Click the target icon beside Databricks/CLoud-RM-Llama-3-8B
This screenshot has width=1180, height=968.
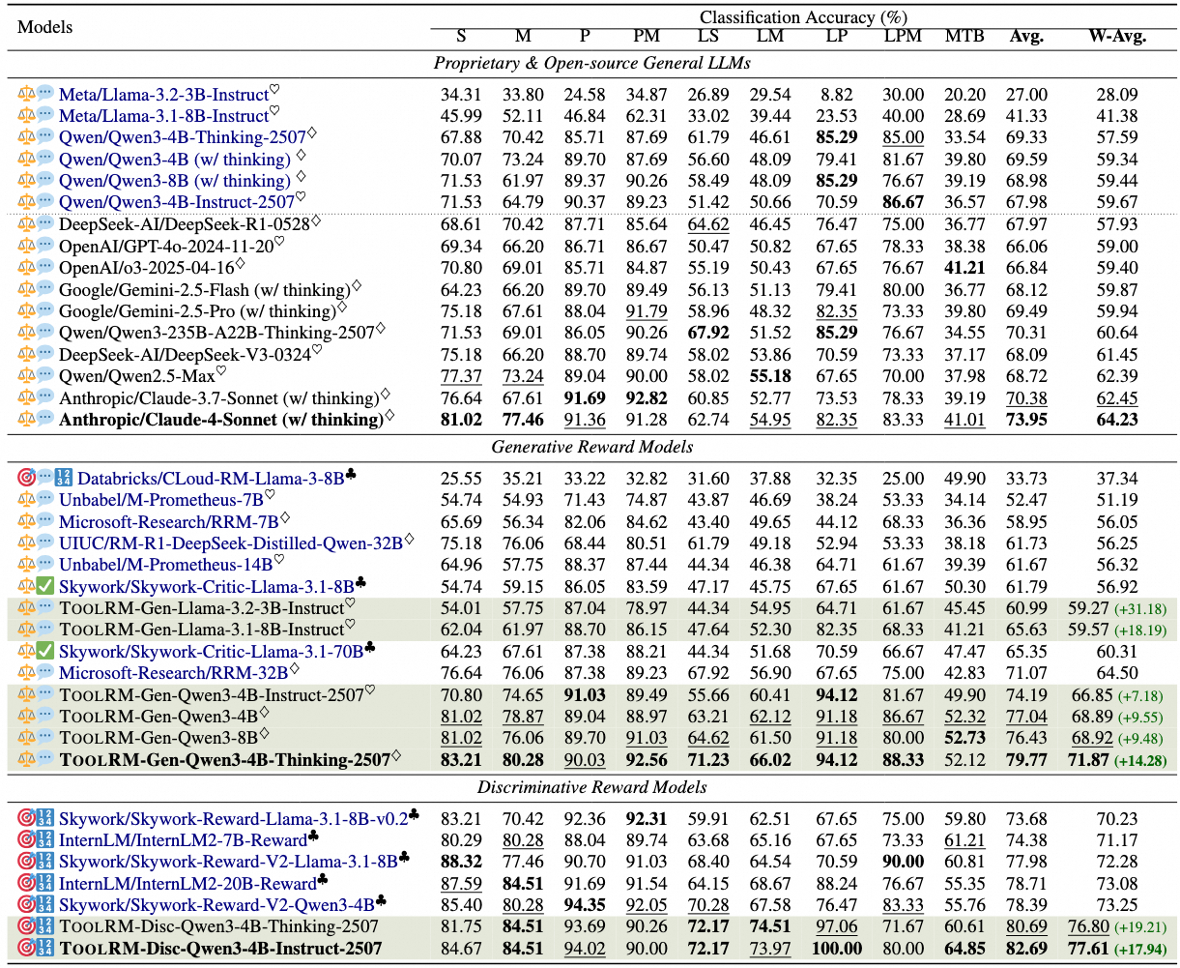tap(26, 479)
